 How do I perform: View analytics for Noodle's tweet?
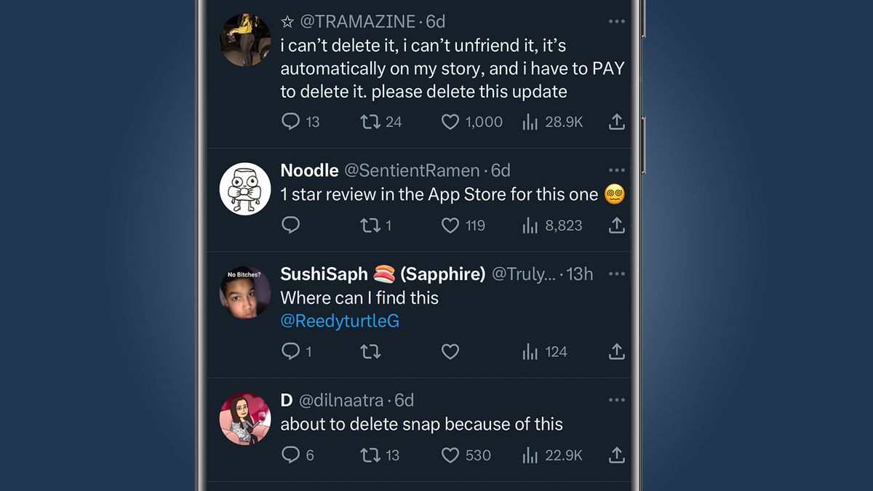[x=530, y=225]
